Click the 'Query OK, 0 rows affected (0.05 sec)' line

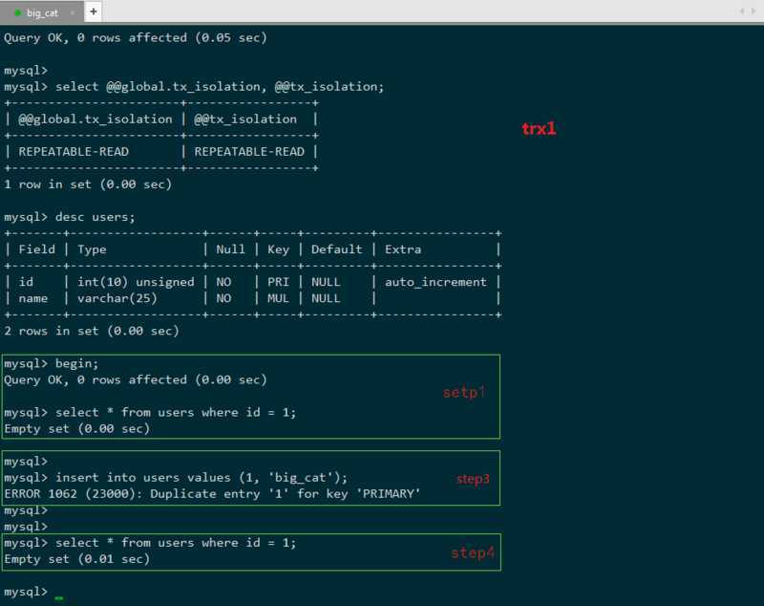point(136,37)
